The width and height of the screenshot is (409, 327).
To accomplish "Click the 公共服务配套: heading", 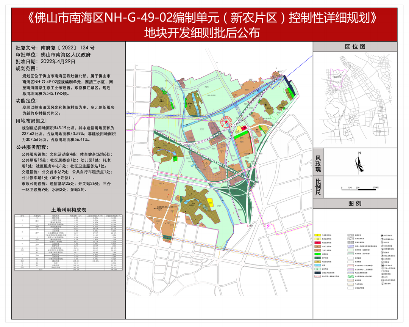I will tap(33, 147).
